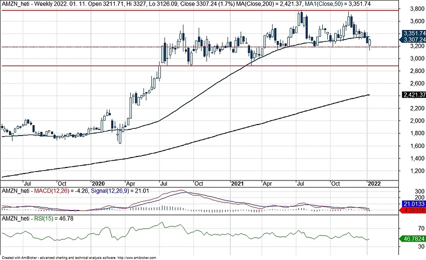Click the 200 label on MACD axis

(x=420, y=197)
